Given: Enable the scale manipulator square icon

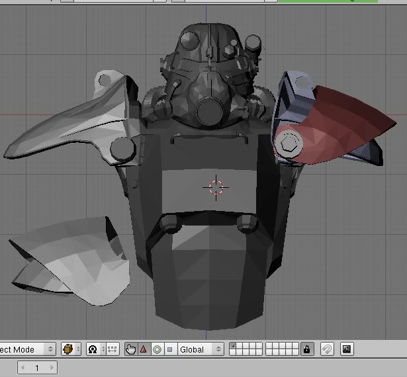Looking at the screenshot, I should [170, 349].
